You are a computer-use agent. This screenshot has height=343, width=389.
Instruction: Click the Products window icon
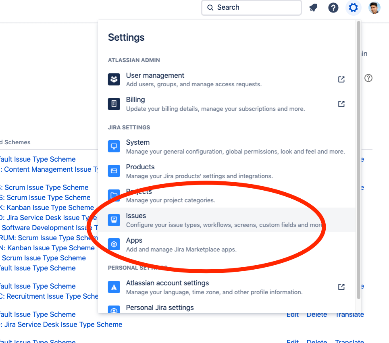[x=114, y=171]
